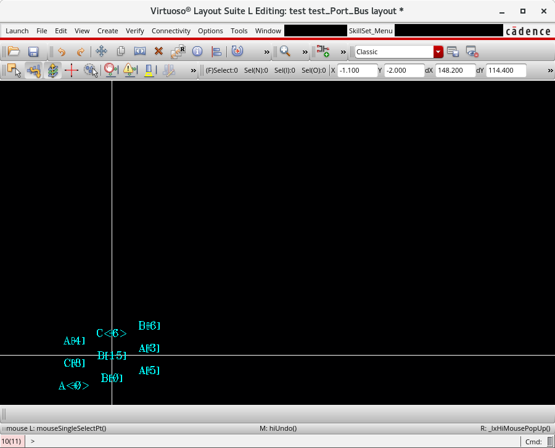Click the Zoom magnifier icon

[285, 51]
